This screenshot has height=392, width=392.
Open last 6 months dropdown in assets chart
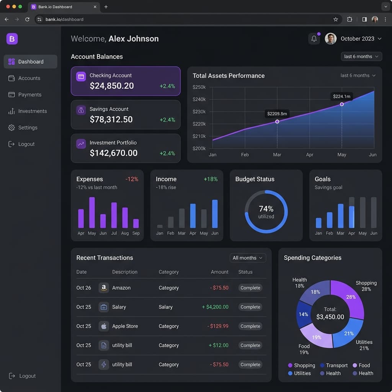[x=358, y=75]
